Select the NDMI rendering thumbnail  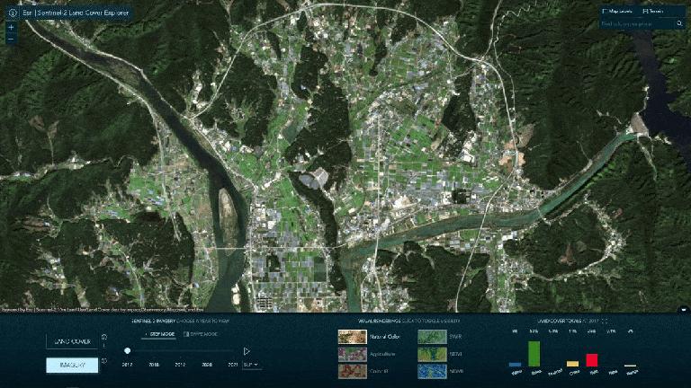click(432, 371)
